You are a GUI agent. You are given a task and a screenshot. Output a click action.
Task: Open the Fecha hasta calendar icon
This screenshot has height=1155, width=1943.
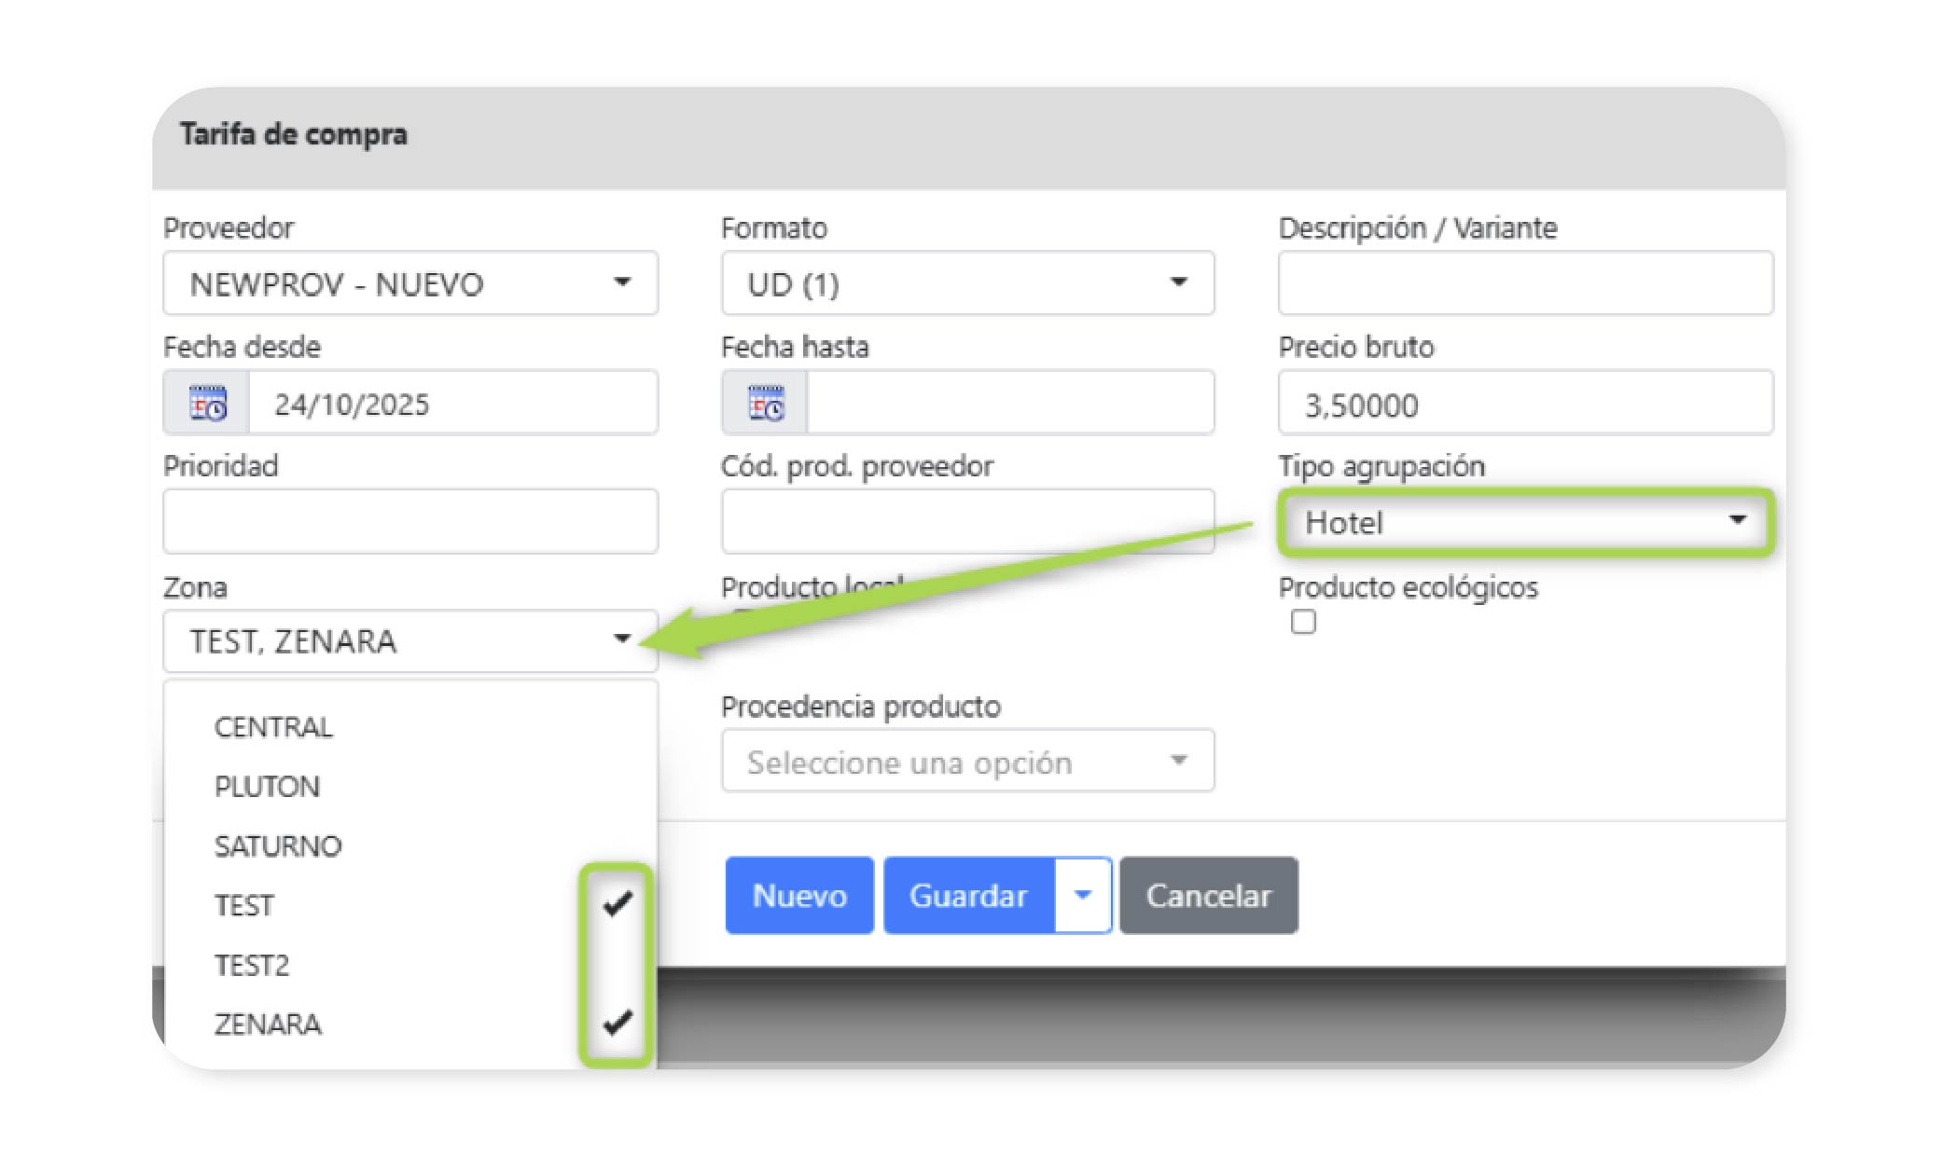coord(765,404)
